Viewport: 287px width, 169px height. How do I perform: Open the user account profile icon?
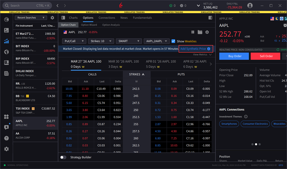(250, 6)
